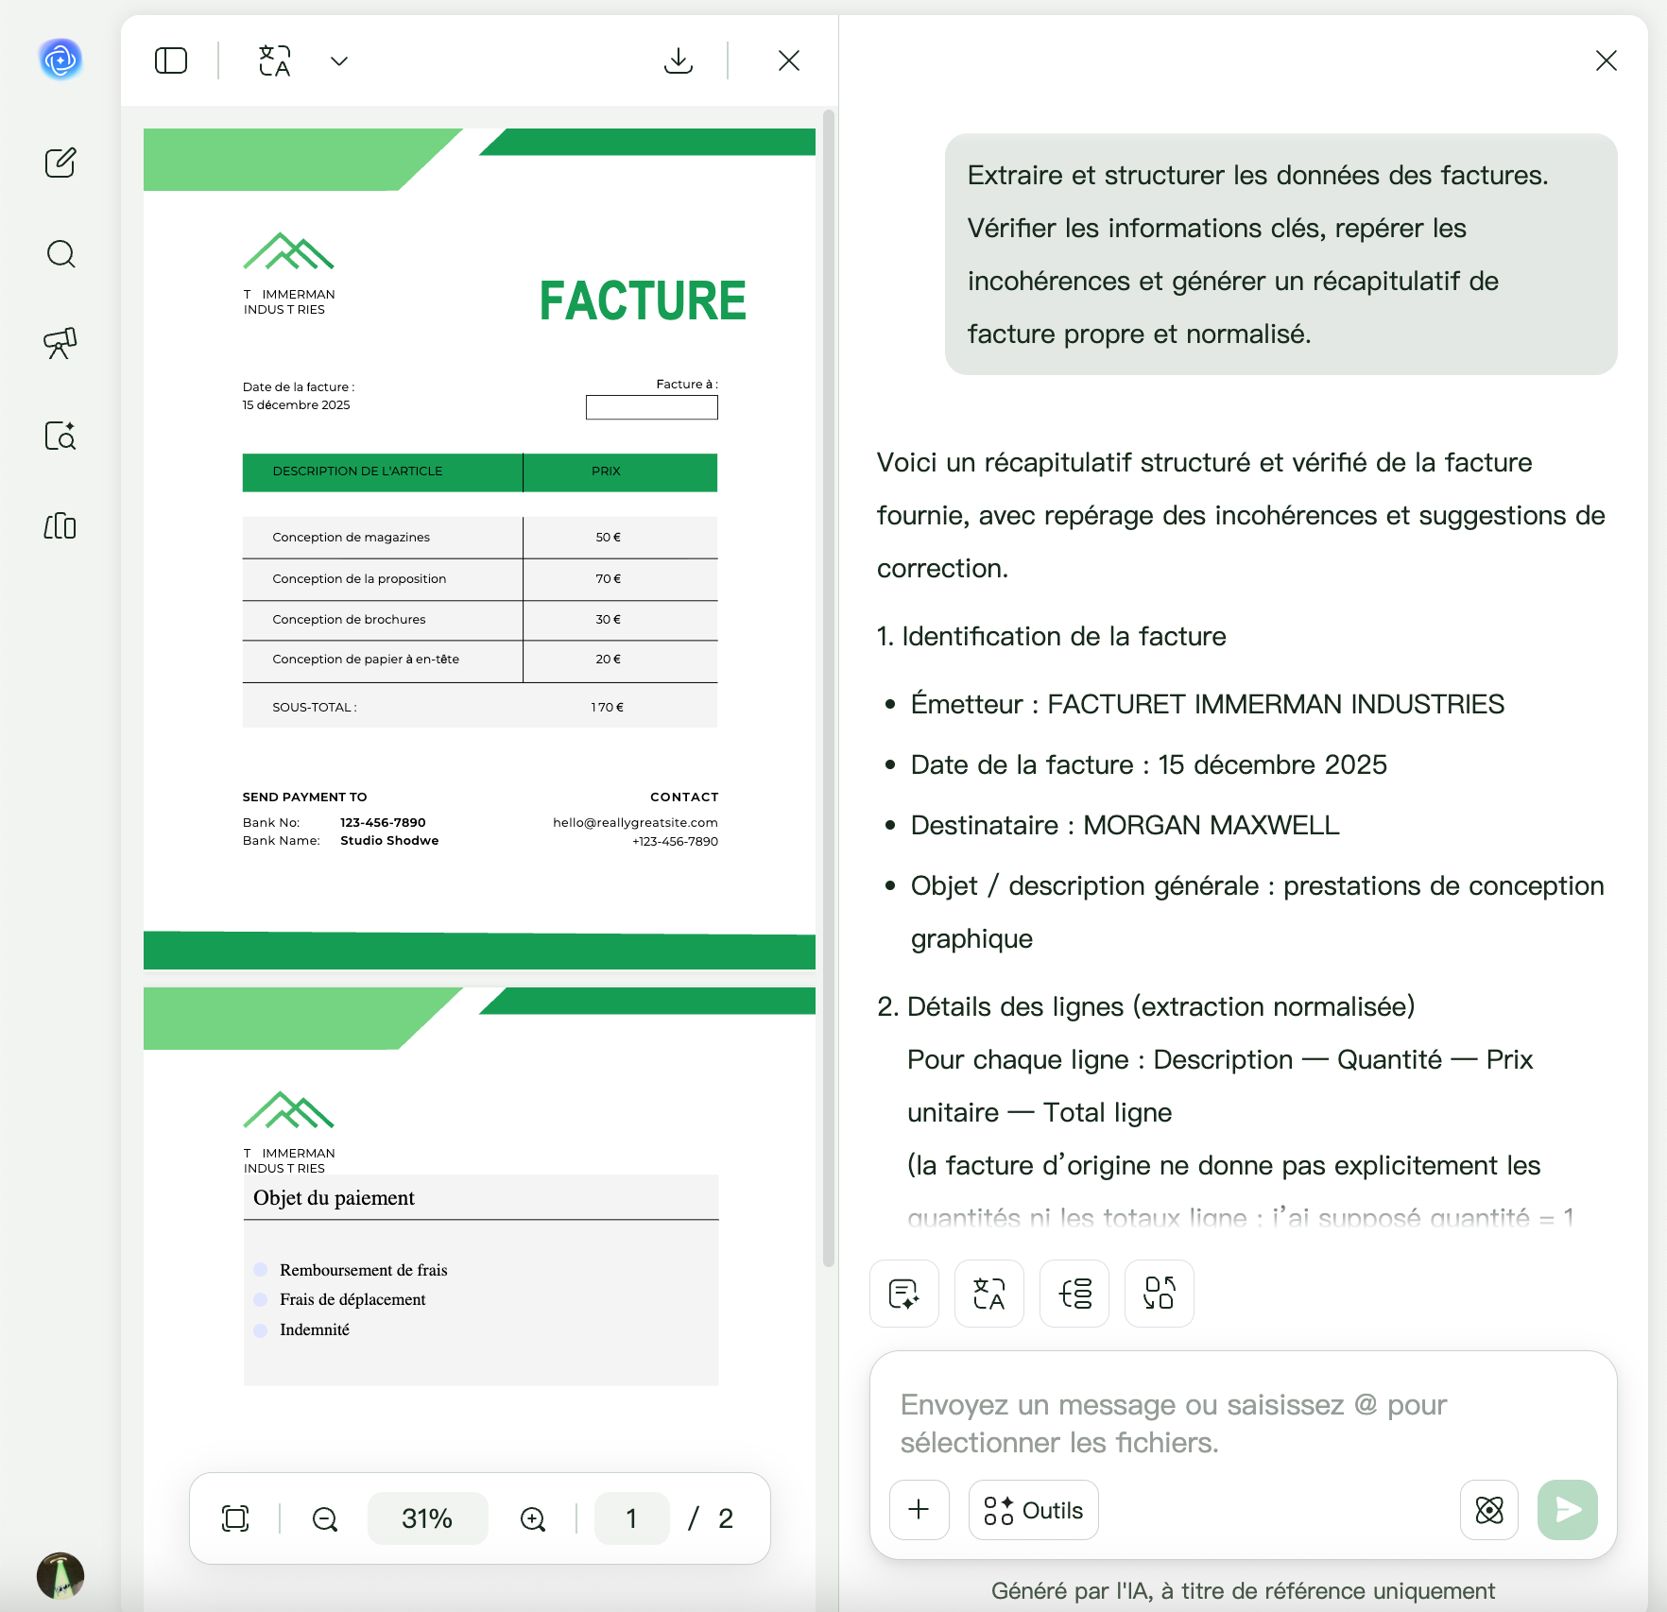This screenshot has height=1612, width=1667.
Task: Open the telescope explore icon
Action: (60, 343)
